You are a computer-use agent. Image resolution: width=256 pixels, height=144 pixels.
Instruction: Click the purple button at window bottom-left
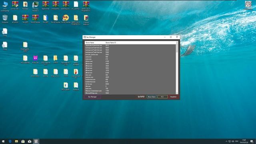92,97
